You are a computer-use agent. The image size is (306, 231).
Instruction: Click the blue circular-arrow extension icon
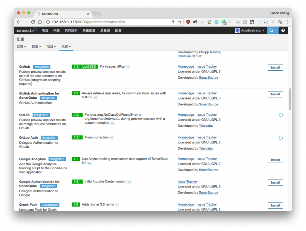216,22
